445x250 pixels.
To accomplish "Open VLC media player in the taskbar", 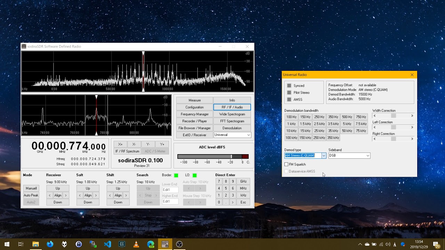I will [136, 244].
